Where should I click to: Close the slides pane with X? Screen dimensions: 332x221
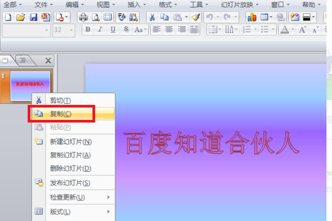pyautogui.click(x=48, y=61)
